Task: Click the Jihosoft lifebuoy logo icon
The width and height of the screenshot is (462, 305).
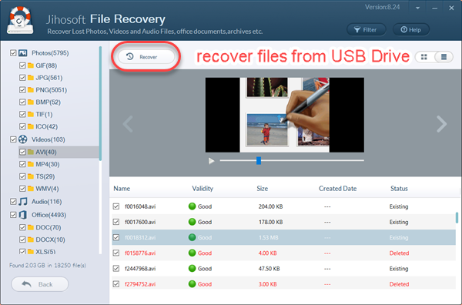Action: click(x=20, y=20)
